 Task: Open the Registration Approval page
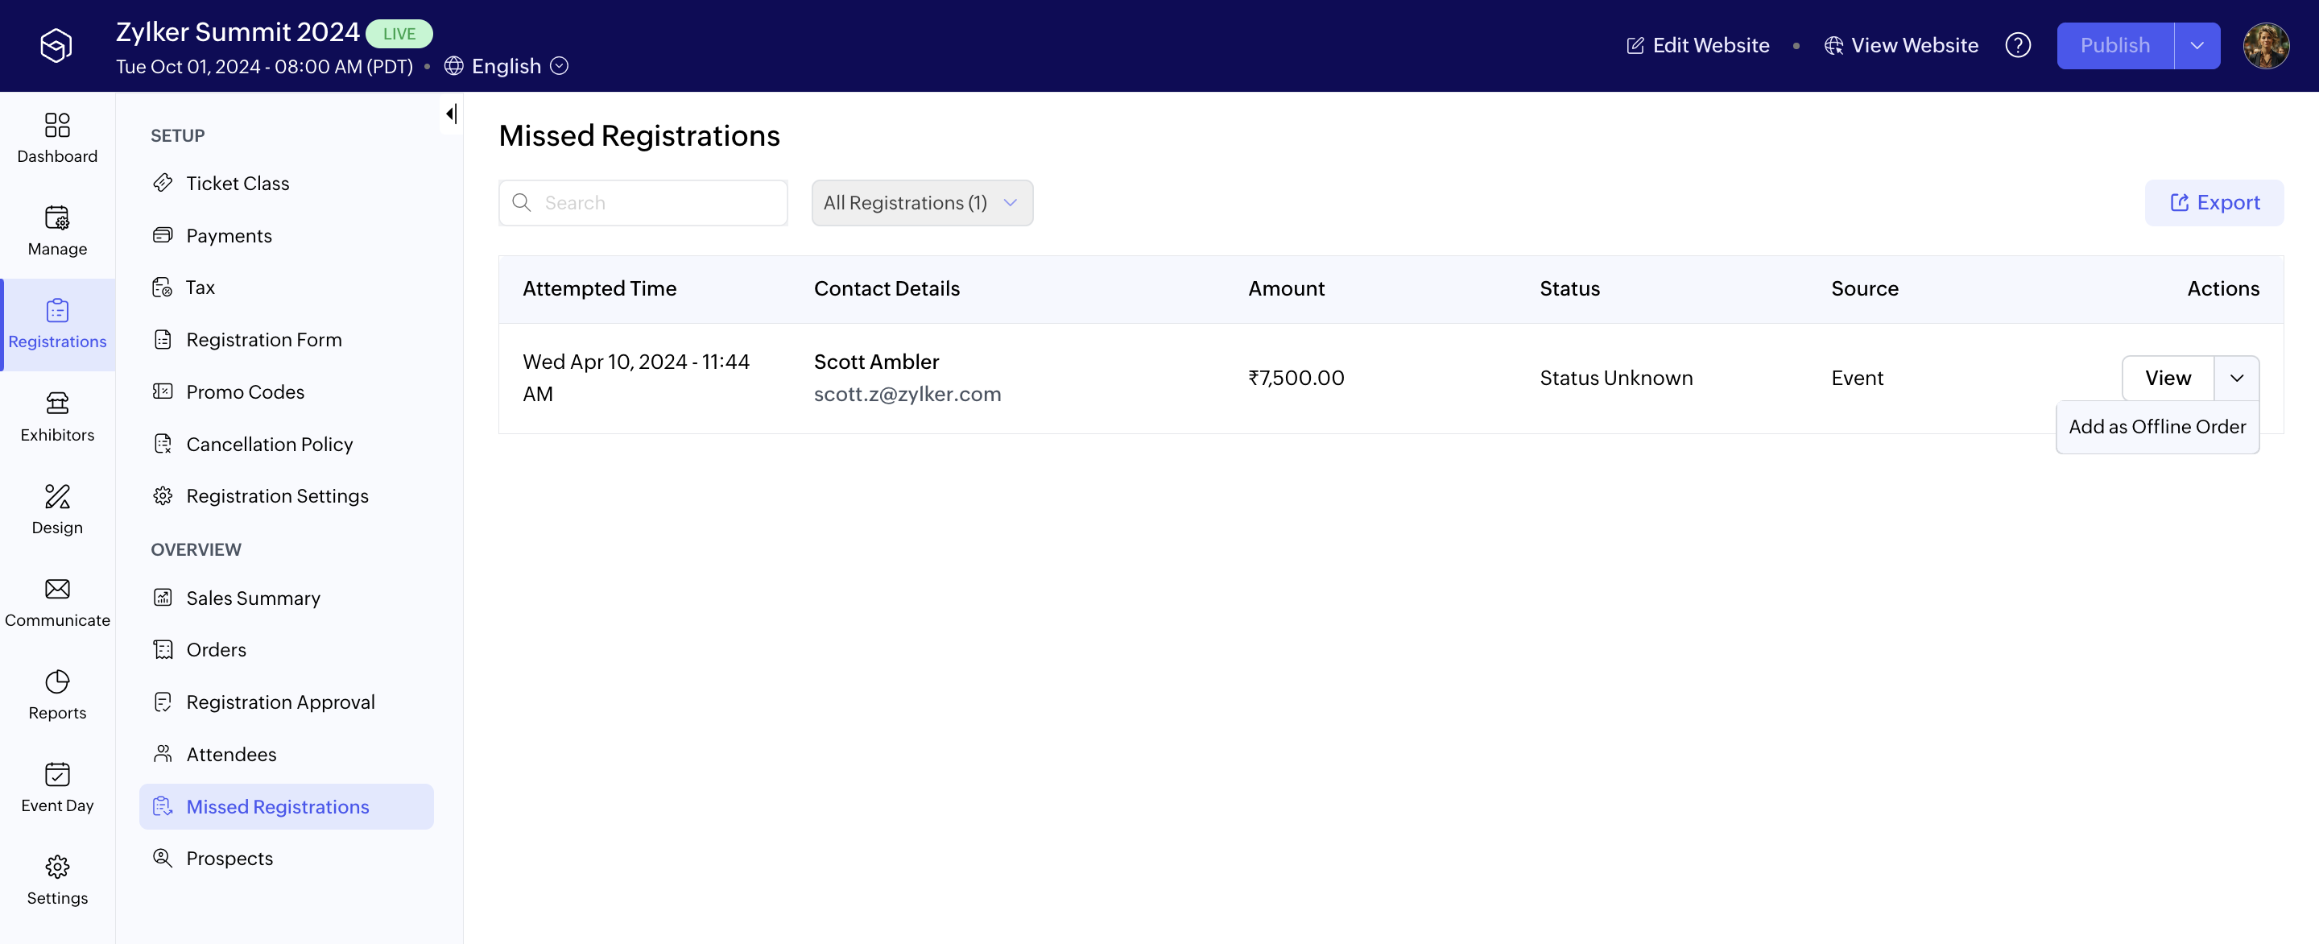(280, 702)
